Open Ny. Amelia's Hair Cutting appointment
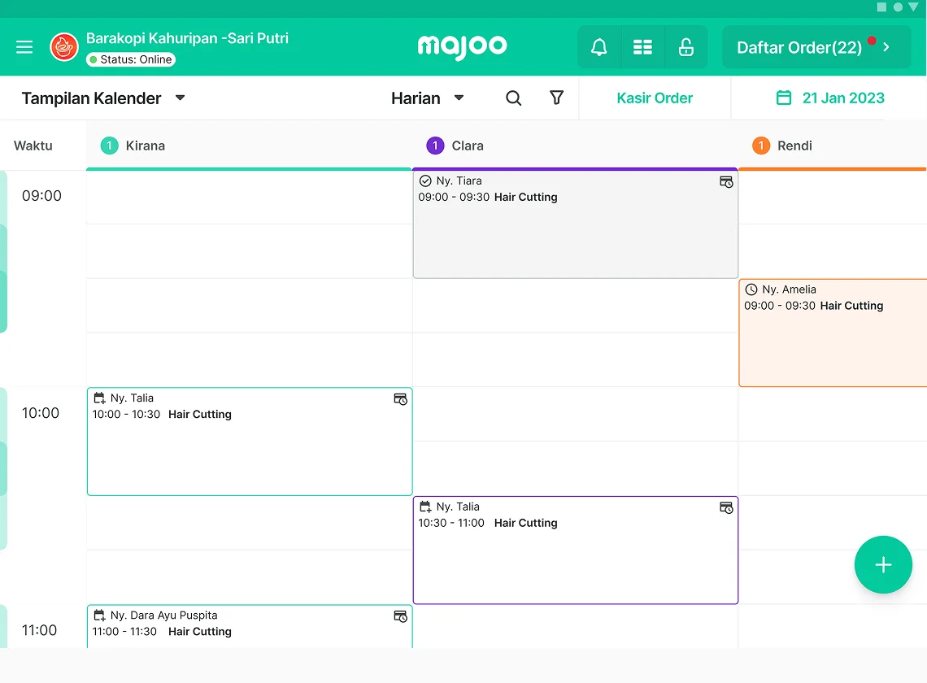Screen dimensions: 927x683 pyautogui.click(x=832, y=333)
